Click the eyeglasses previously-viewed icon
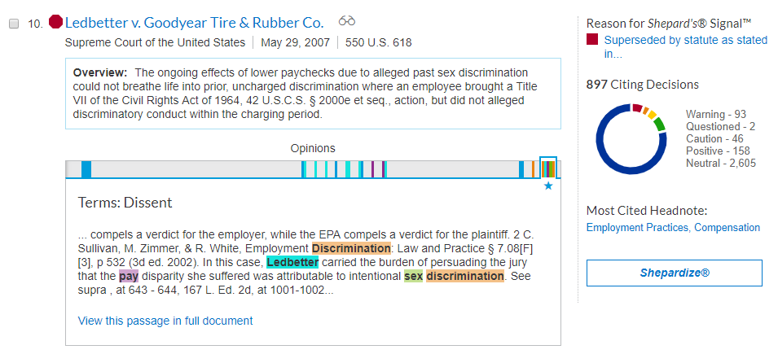778x354 pixels. tap(347, 21)
